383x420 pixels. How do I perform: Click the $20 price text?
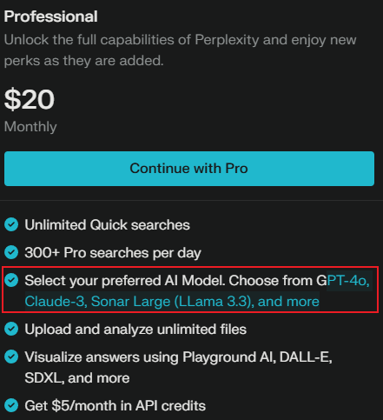[30, 99]
